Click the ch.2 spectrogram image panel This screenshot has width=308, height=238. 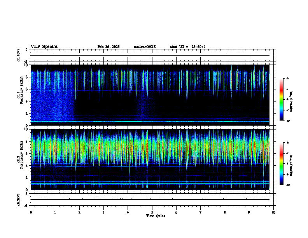click(150, 159)
